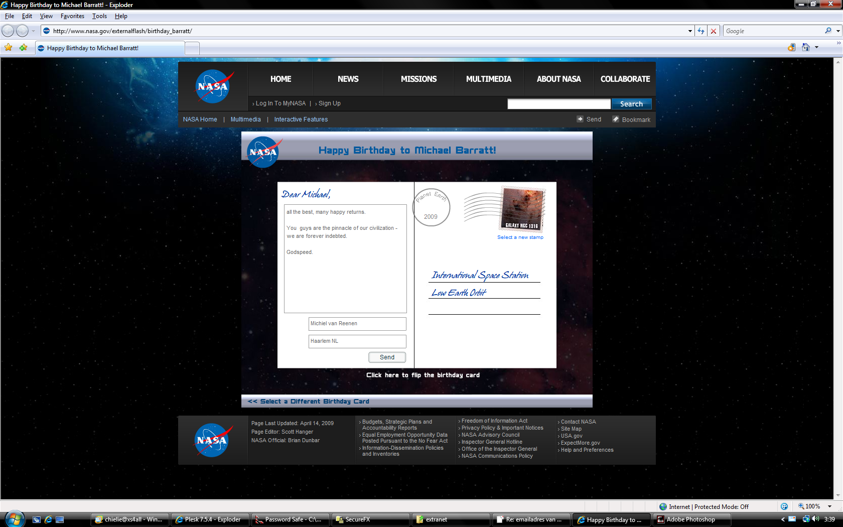
Task: Open the Help menu
Action: [x=121, y=16]
